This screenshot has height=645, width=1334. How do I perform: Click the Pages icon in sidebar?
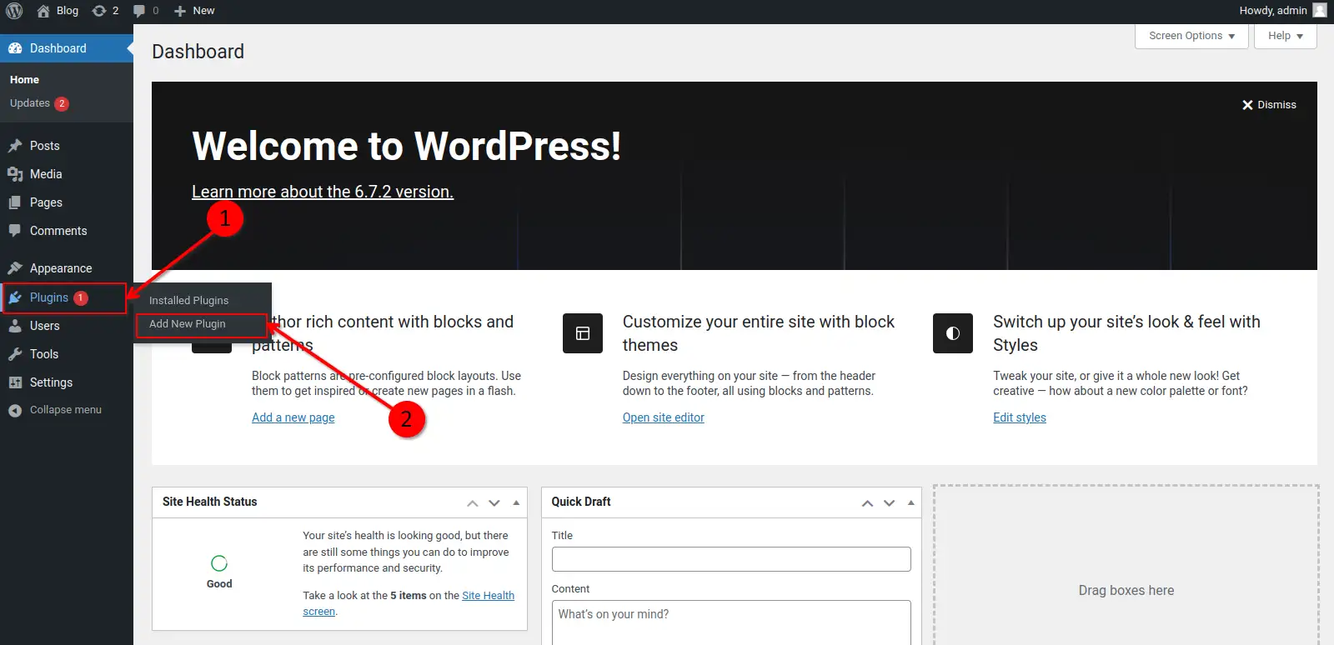click(15, 202)
